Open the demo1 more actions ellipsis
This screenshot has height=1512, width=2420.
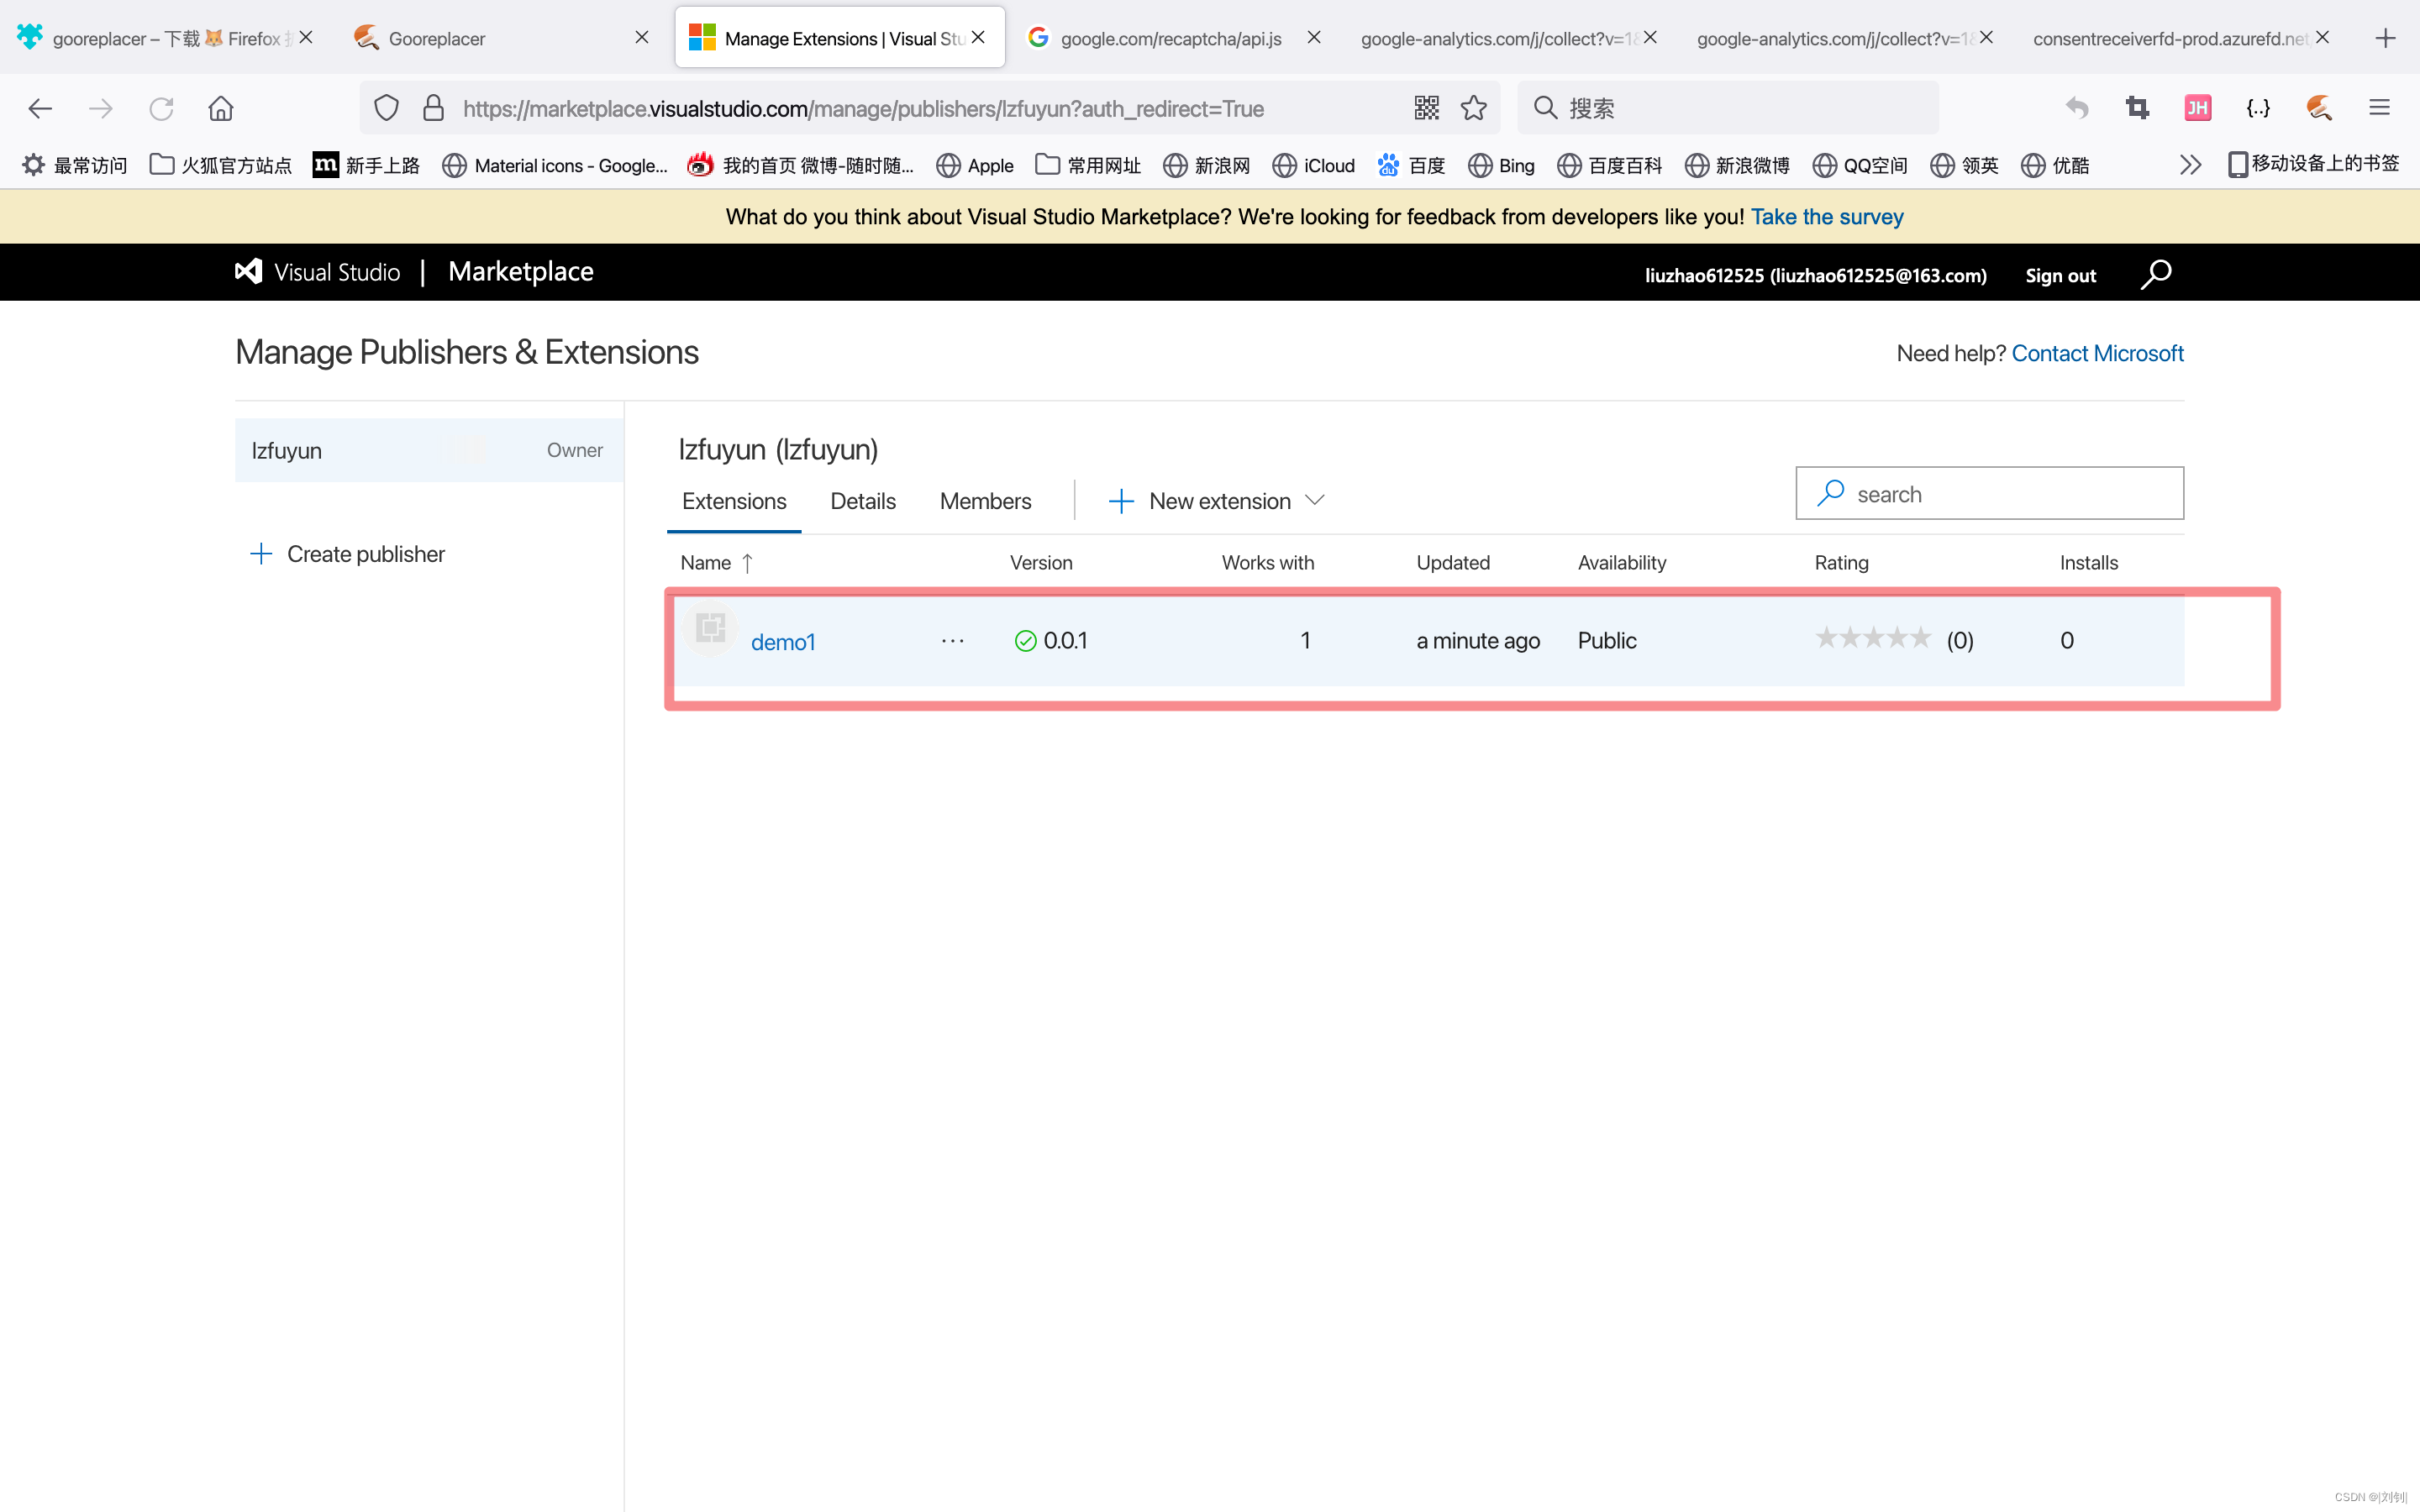click(x=952, y=641)
